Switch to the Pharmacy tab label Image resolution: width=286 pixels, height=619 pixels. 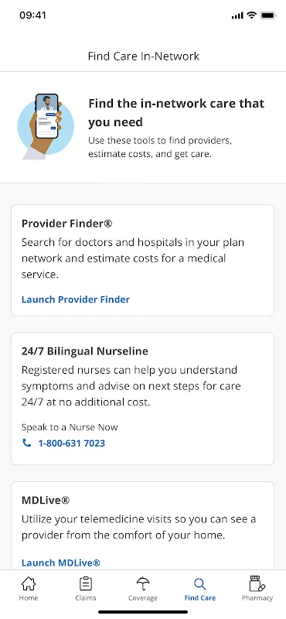click(257, 597)
